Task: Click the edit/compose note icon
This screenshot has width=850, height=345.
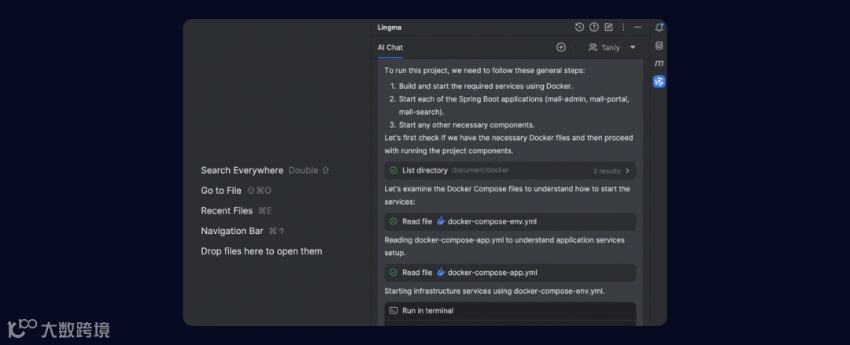Action: pyautogui.click(x=608, y=27)
